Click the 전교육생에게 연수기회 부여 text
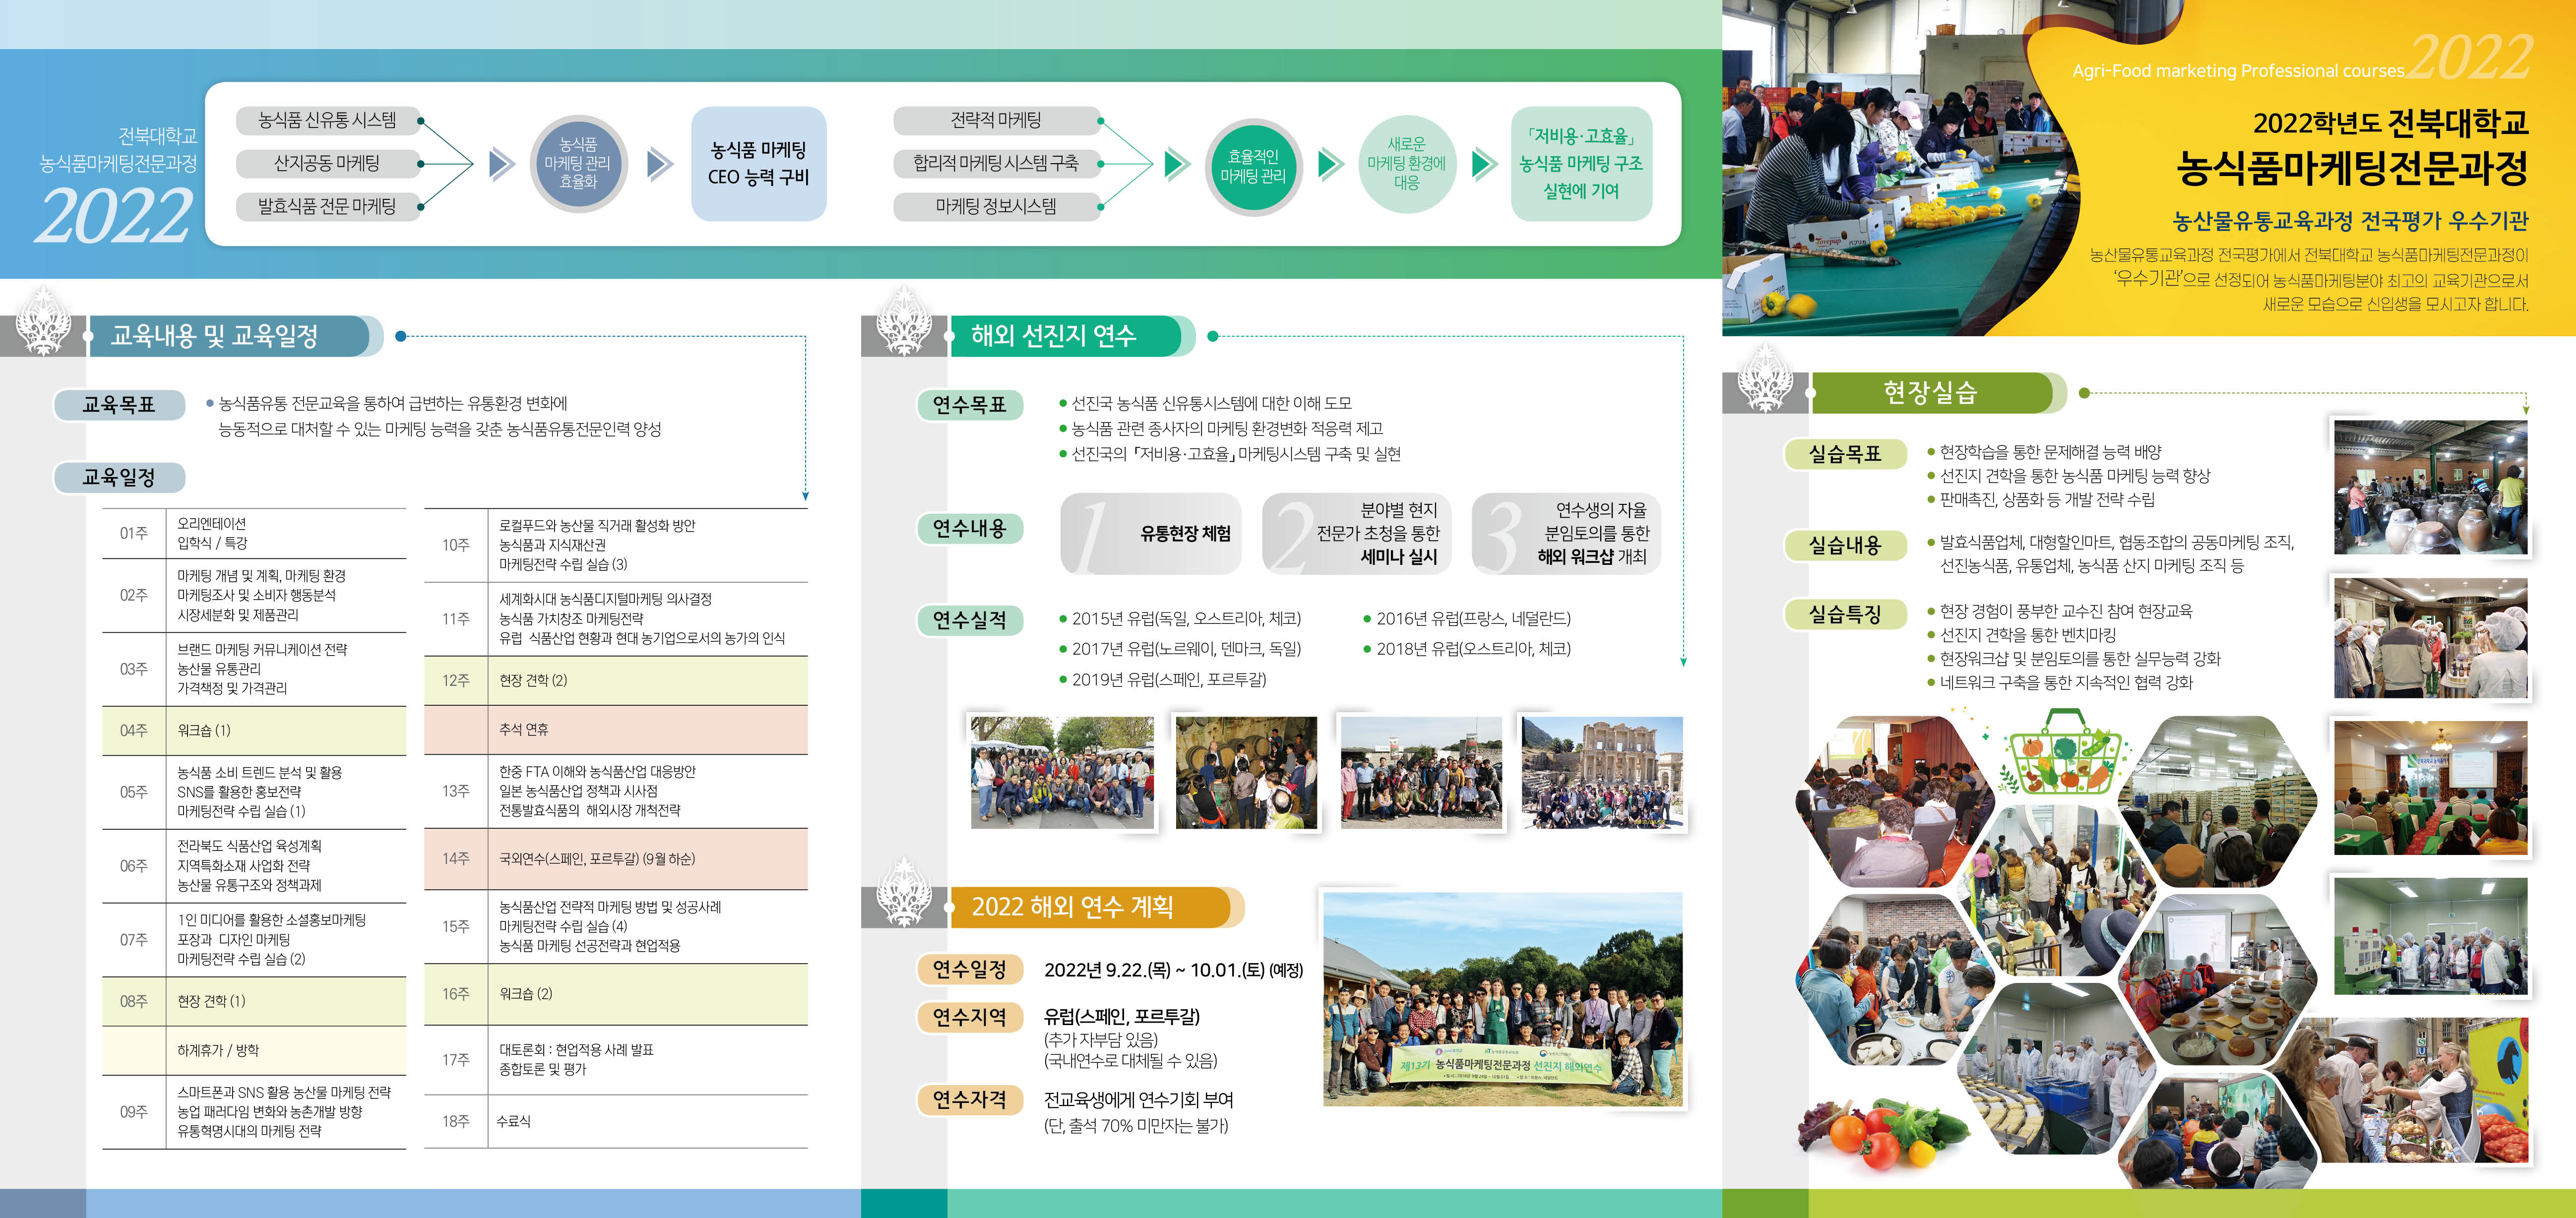Screen dimensions: 2576x1218 tap(1139, 1100)
